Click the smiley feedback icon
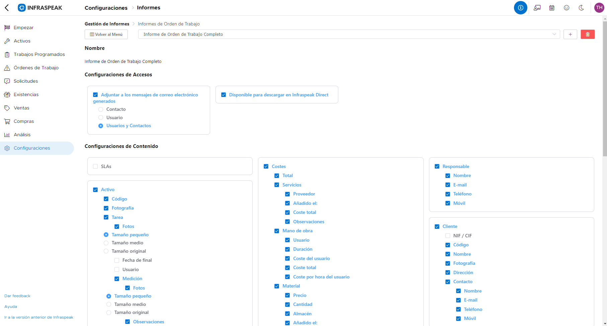 click(567, 8)
